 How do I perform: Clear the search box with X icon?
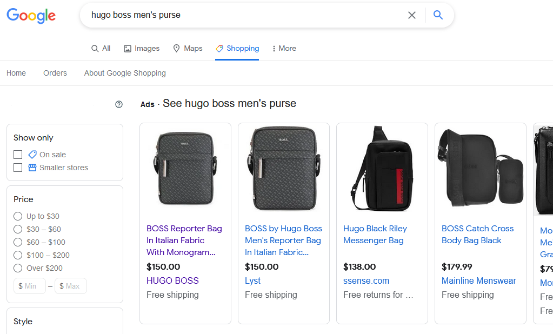(411, 15)
